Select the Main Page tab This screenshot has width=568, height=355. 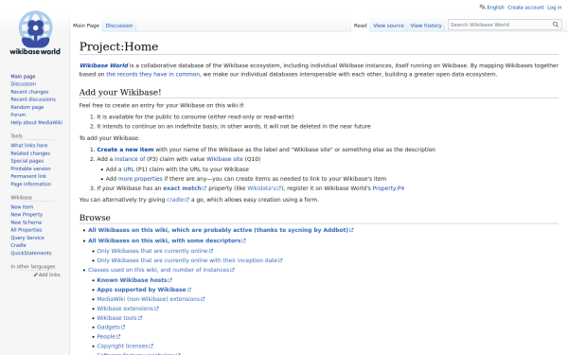(86, 26)
